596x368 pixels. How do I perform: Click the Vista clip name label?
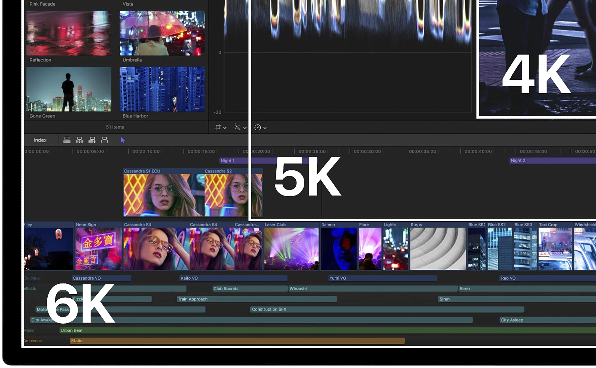coord(128,4)
